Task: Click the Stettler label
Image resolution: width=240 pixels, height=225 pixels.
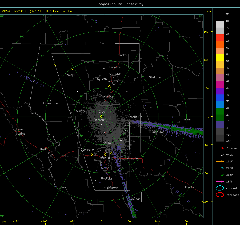Action: tap(155, 77)
